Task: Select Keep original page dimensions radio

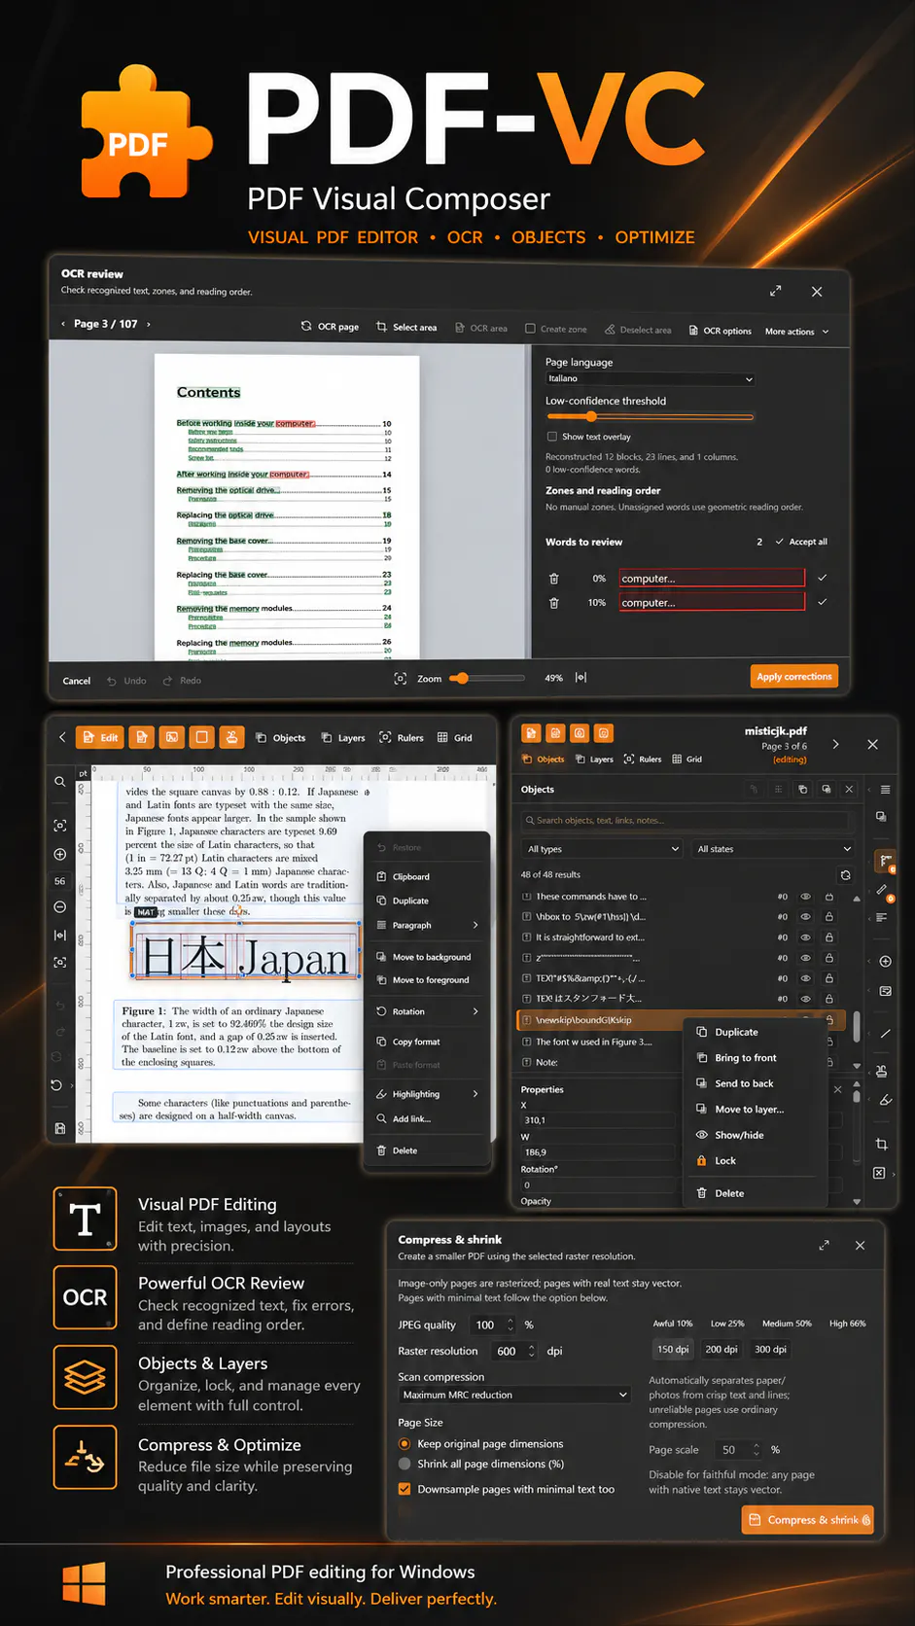Action: pos(405,1444)
